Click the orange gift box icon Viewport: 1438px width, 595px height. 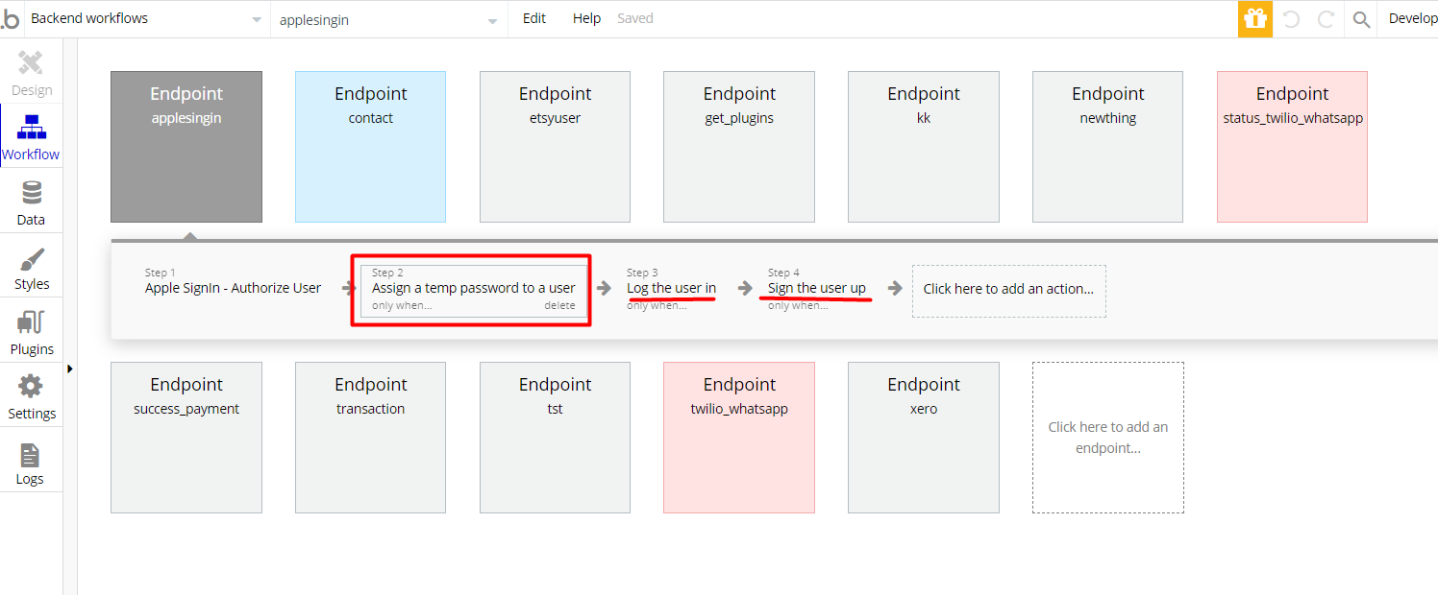[x=1254, y=18]
